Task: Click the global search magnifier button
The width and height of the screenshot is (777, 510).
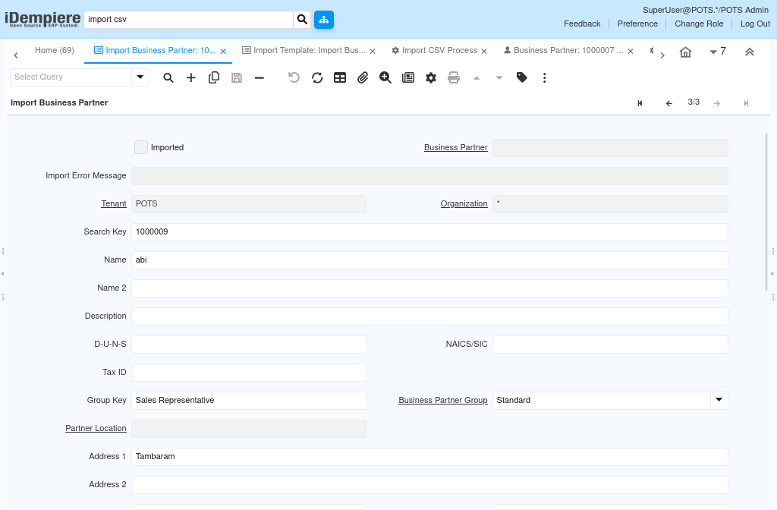Action: coord(302,19)
